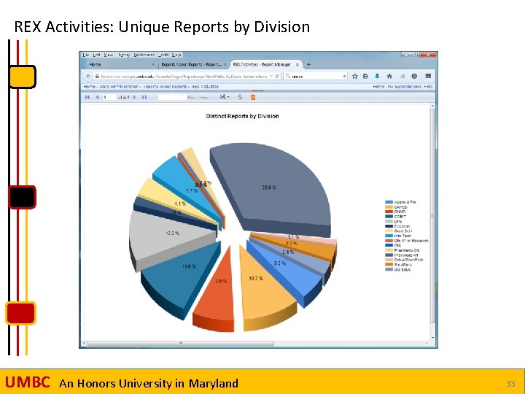The width and height of the screenshot is (525, 394).
Task: Open the History menu
Action: (123, 55)
